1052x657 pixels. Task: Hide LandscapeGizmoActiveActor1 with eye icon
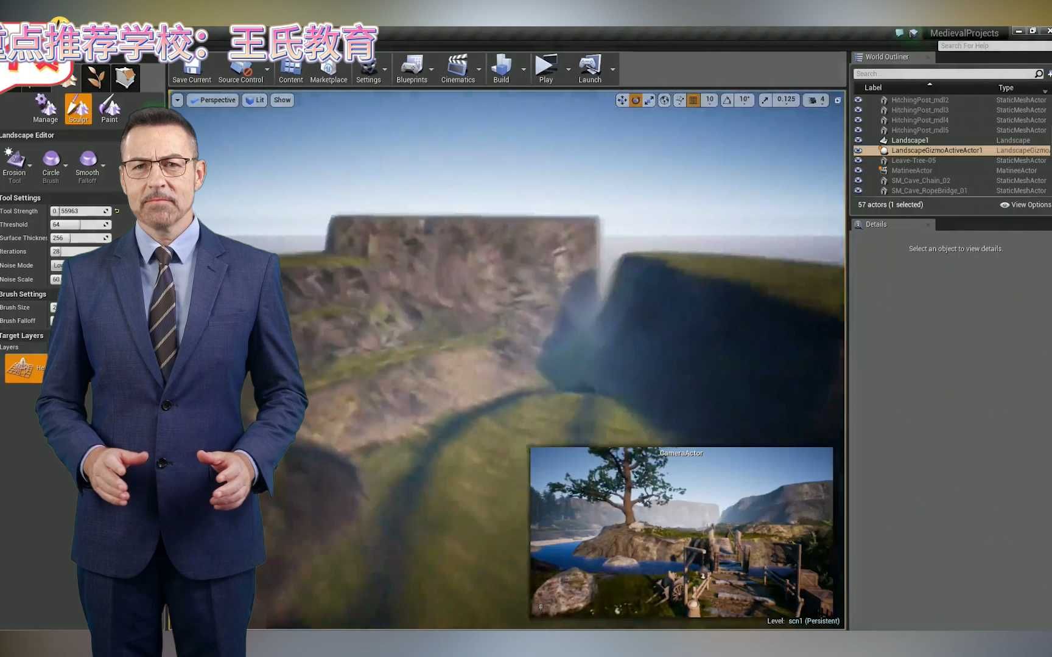[x=858, y=150]
